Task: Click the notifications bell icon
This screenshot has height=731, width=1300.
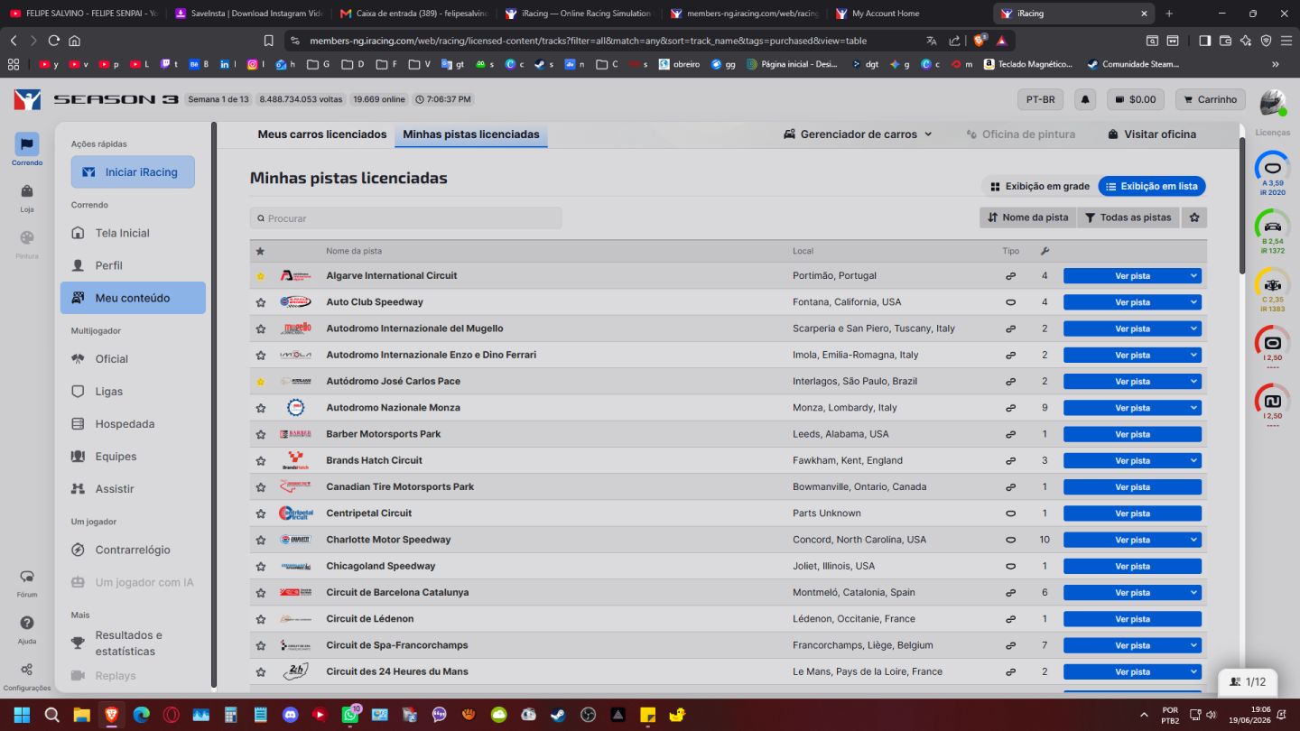Action: coord(1086,99)
